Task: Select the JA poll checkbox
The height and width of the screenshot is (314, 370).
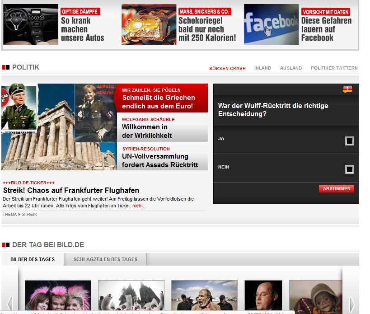Action: coord(349,141)
